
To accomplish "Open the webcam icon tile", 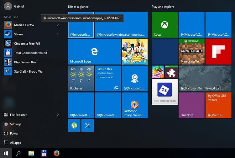I will coord(135,79).
